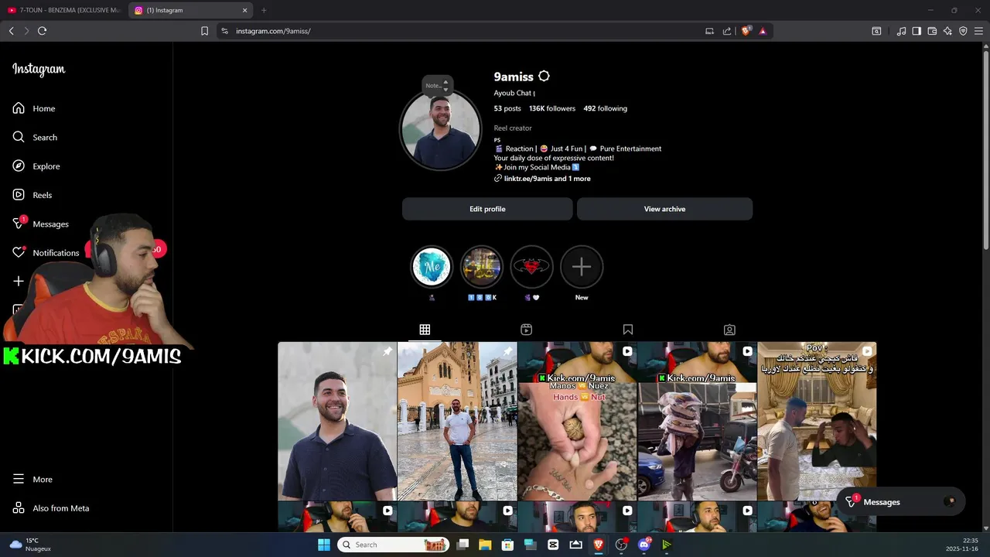Click the 53 posts count
The height and width of the screenshot is (557, 990).
click(507, 108)
